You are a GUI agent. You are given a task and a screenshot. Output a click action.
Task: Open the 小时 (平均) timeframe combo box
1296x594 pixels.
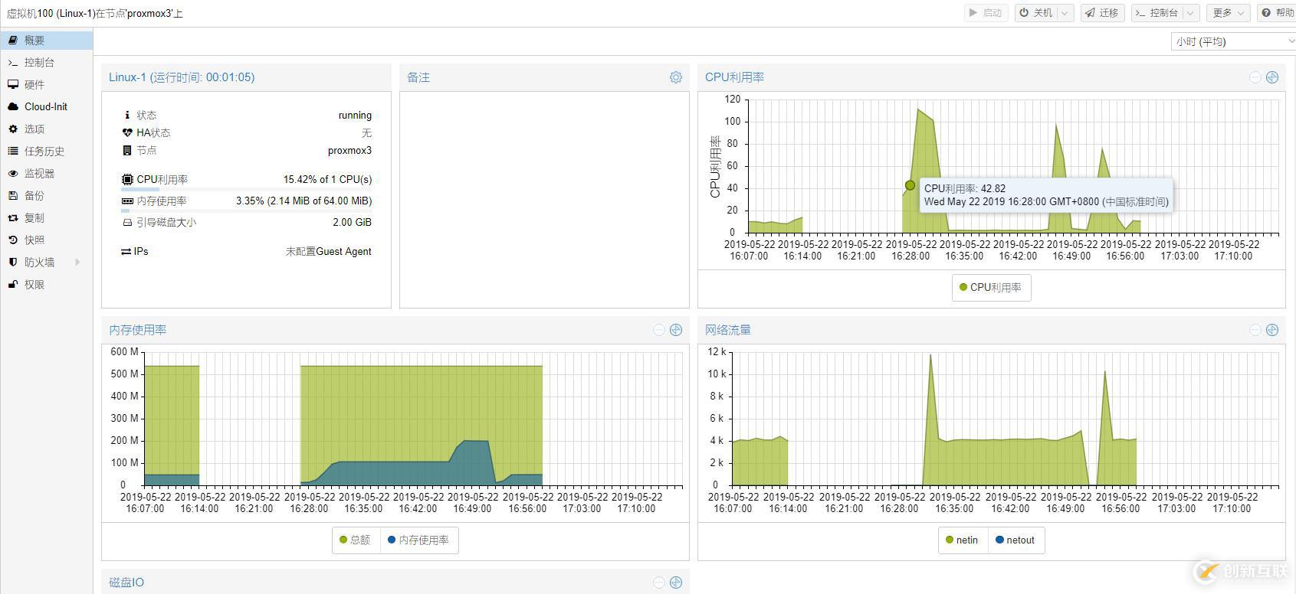point(1233,41)
